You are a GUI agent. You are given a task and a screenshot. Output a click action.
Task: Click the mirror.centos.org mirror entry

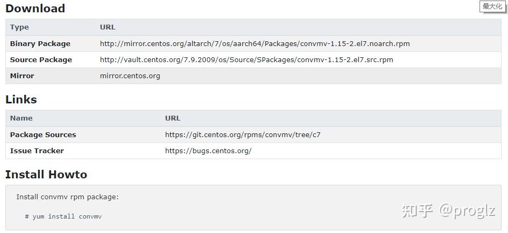(x=130, y=76)
